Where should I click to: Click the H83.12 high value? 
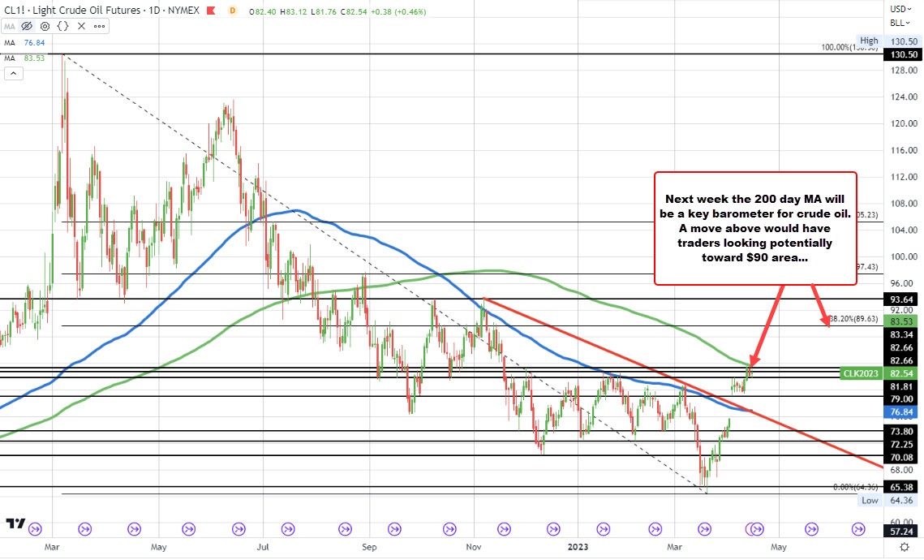[x=294, y=11]
